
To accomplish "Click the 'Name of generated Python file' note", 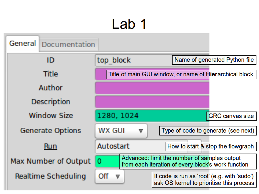I will tap(214, 60).
